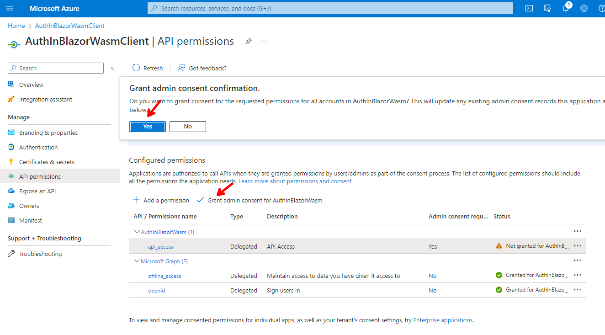Click the plus icon for Add a permission
The image size is (605, 335).
(x=136, y=200)
